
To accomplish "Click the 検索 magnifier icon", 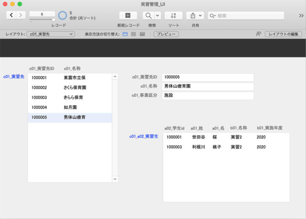I will coord(148,16).
